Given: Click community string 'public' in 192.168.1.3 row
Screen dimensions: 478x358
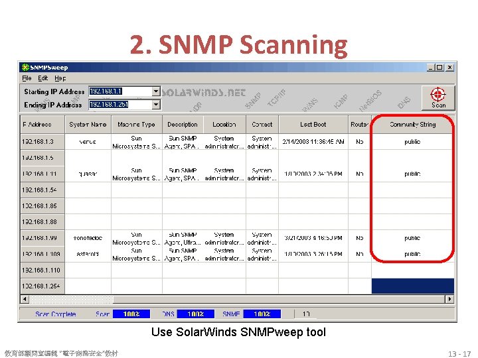Looking at the screenshot, I should [x=412, y=142].
